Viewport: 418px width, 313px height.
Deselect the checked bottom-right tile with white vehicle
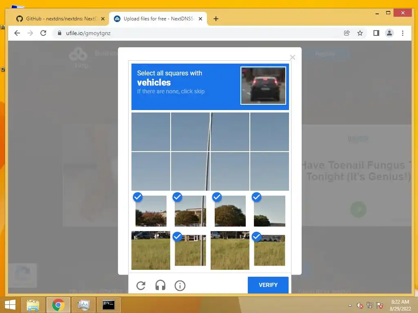[269, 251]
